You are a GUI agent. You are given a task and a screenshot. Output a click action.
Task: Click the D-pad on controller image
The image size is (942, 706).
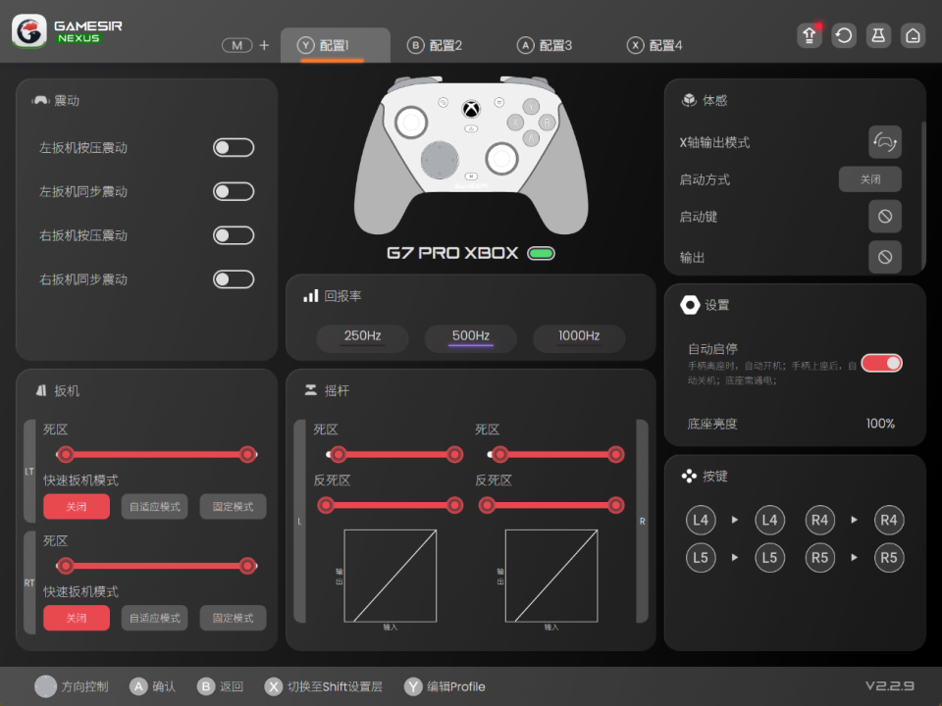(x=440, y=160)
